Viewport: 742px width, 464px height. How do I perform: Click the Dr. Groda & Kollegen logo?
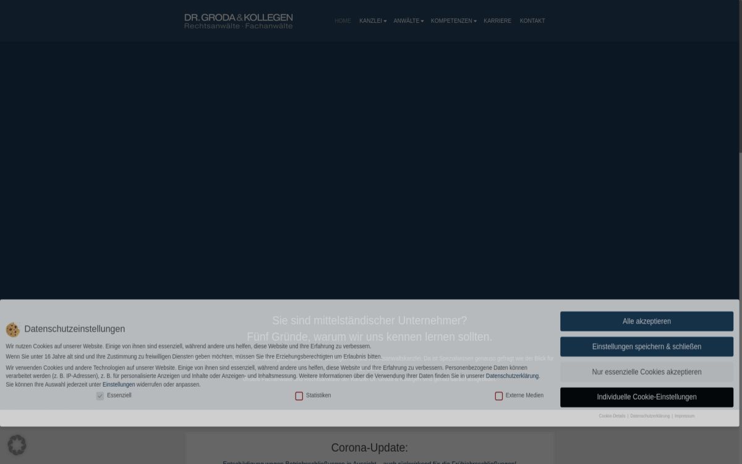pyautogui.click(x=238, y=21)
